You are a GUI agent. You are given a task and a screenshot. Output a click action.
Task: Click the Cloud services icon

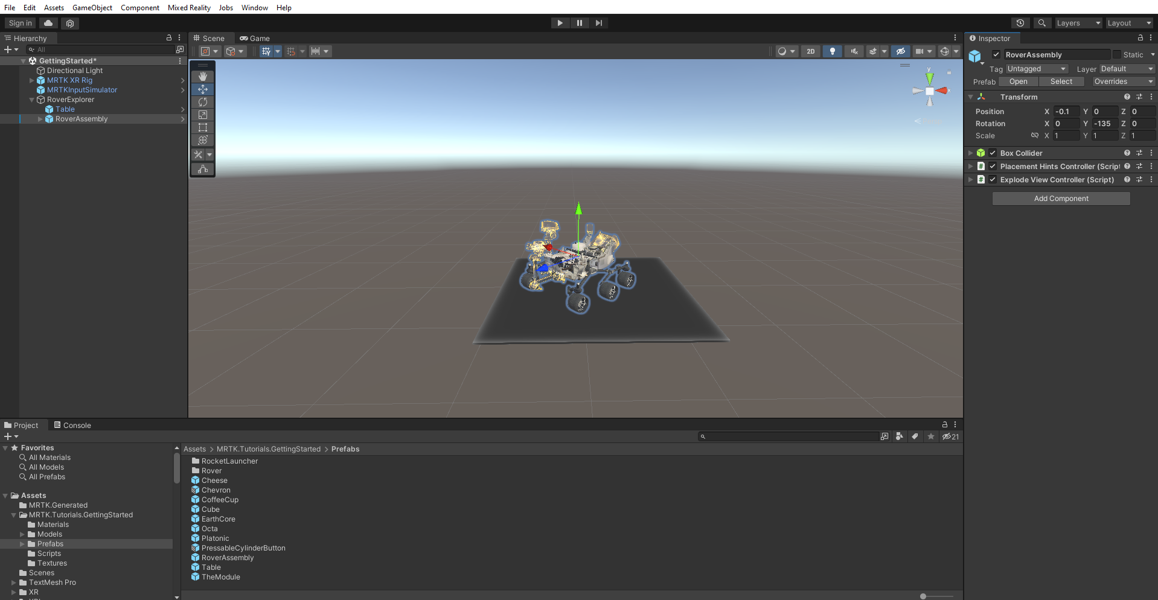tap(48, 23)
